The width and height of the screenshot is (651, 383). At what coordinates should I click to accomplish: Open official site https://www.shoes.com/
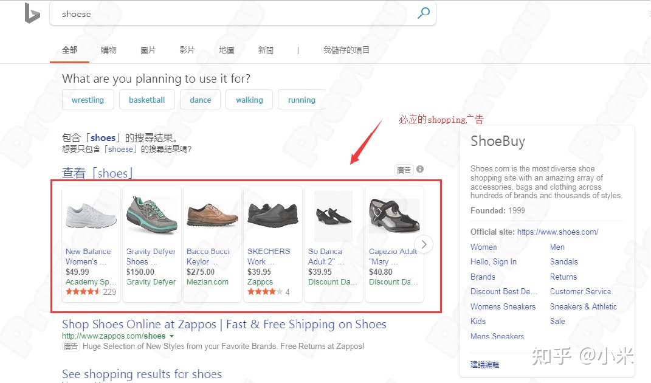pyautogui.click(x=557, y=232)
